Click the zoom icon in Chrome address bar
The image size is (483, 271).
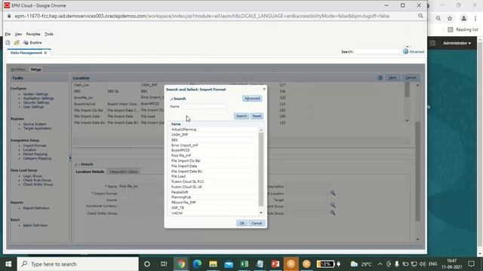[420, 16]
